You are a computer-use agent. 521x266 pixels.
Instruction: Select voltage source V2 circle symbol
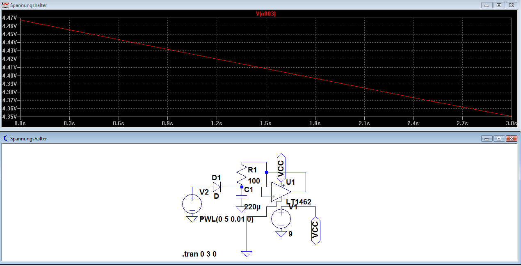click(192, 204)
